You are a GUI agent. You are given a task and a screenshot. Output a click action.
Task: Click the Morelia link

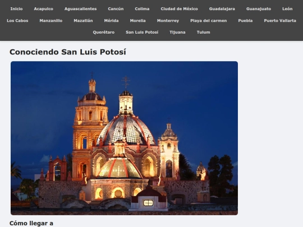(x=137, y=21)
